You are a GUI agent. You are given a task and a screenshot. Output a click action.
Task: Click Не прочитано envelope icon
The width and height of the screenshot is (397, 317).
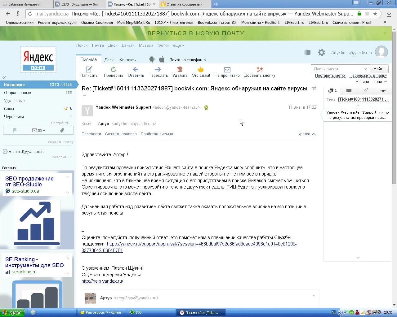click(x=227, y=70)
